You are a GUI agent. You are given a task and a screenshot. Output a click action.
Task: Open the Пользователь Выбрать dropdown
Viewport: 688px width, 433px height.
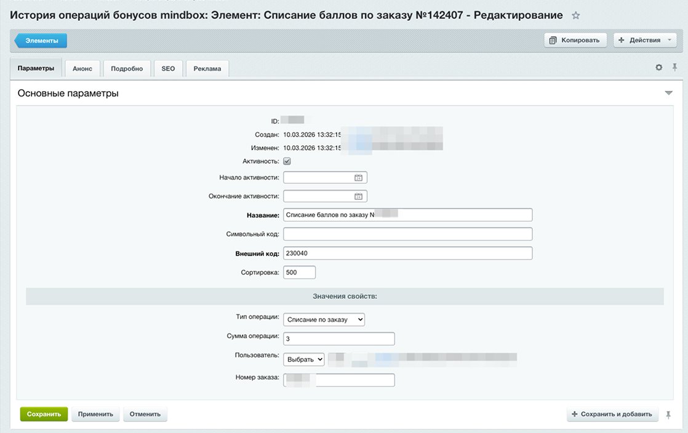point(304,359)
